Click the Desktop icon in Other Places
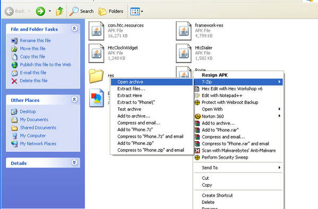 click(x=14, y=111)
